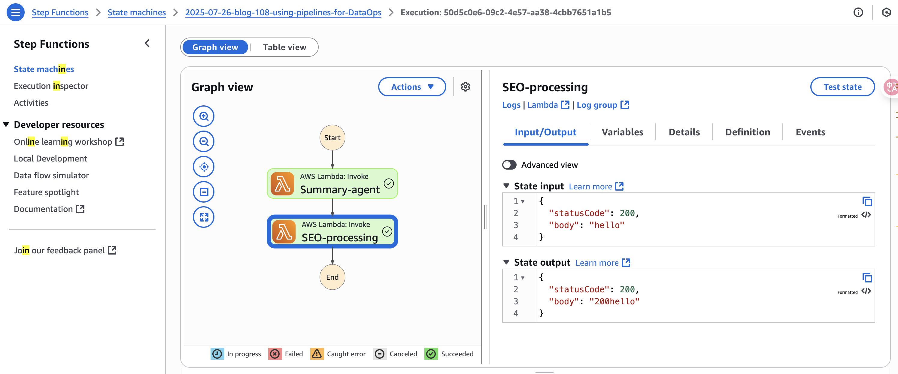Screen dimensions: 898x374
Task: Switch to the Variables tab
Action: point(622,132)
